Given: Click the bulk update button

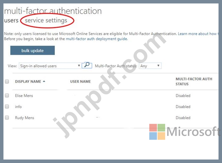Looking at the screenshot, I should coord(33,50).
